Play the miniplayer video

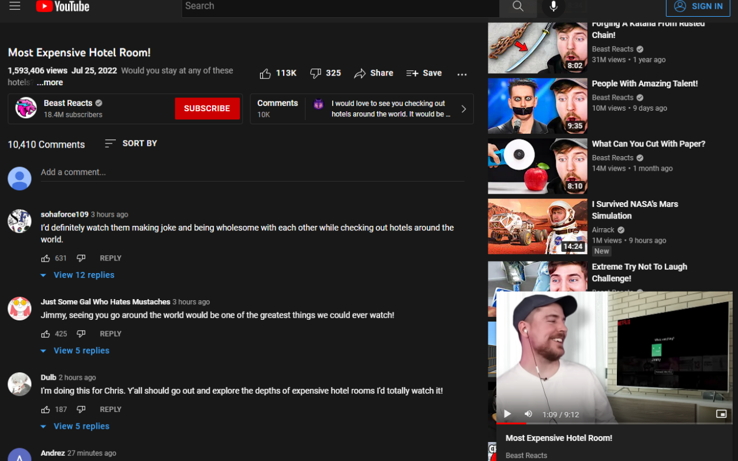[507, 414]
